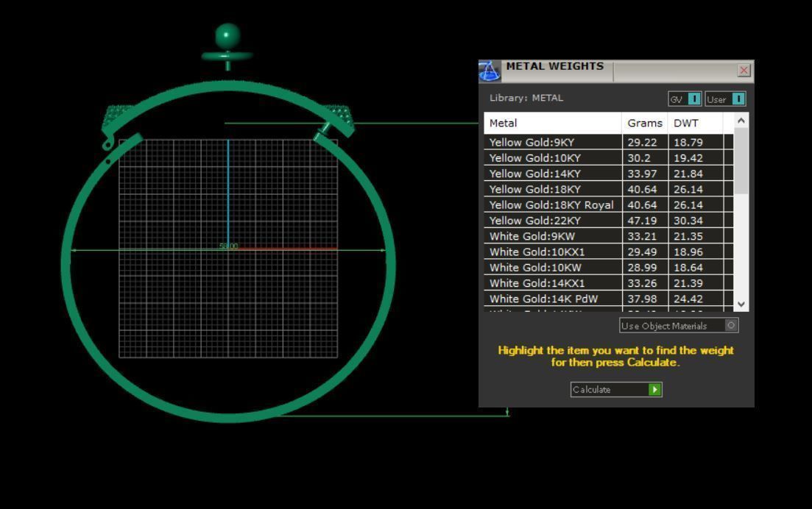The width and height of the screenshot is (812, 509).
Task: Click the Metal column header
Action: tap(553, 123)
